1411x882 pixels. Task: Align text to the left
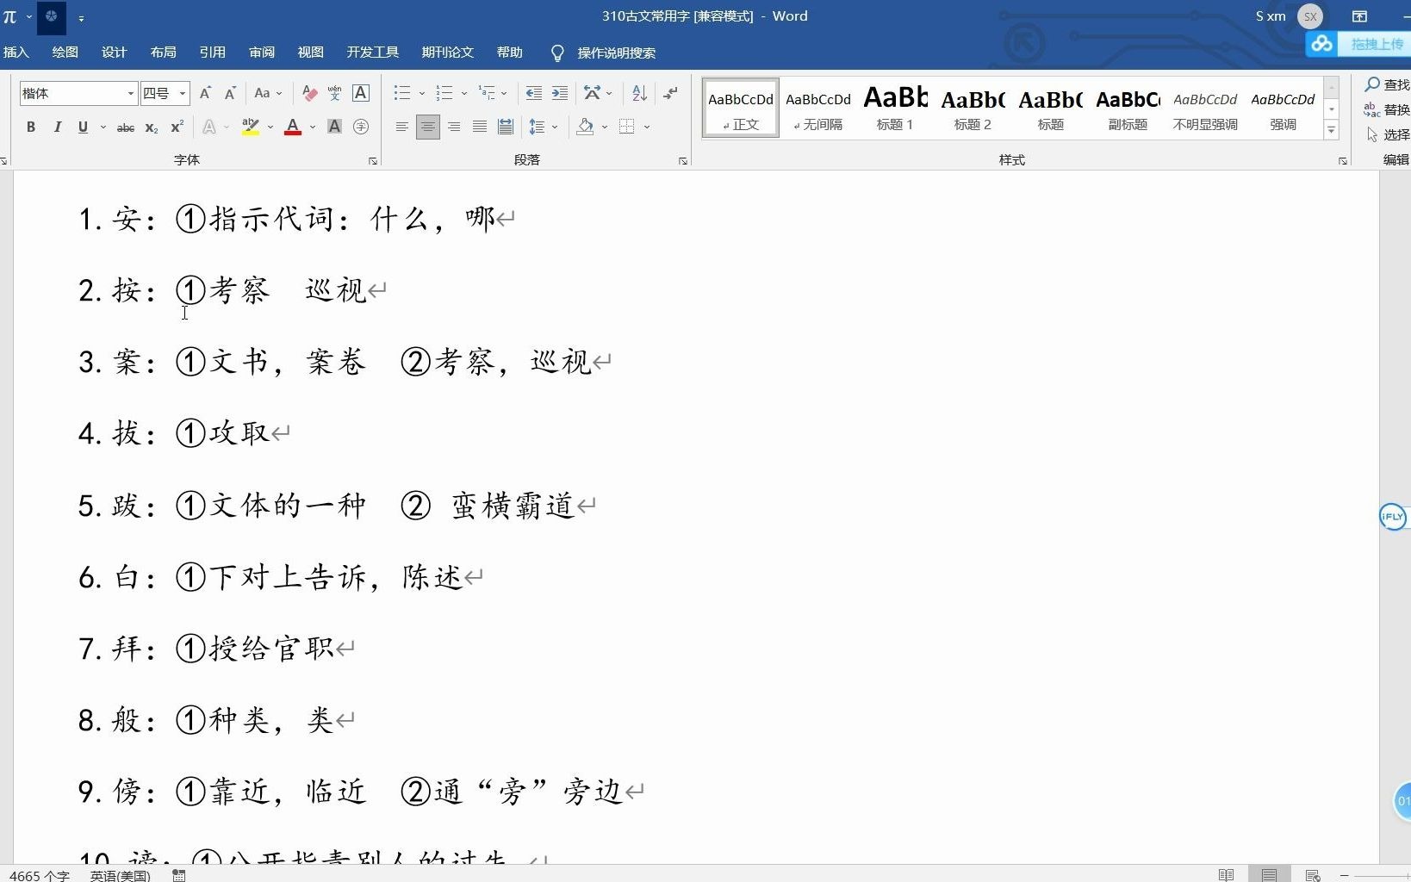point(402,127)
